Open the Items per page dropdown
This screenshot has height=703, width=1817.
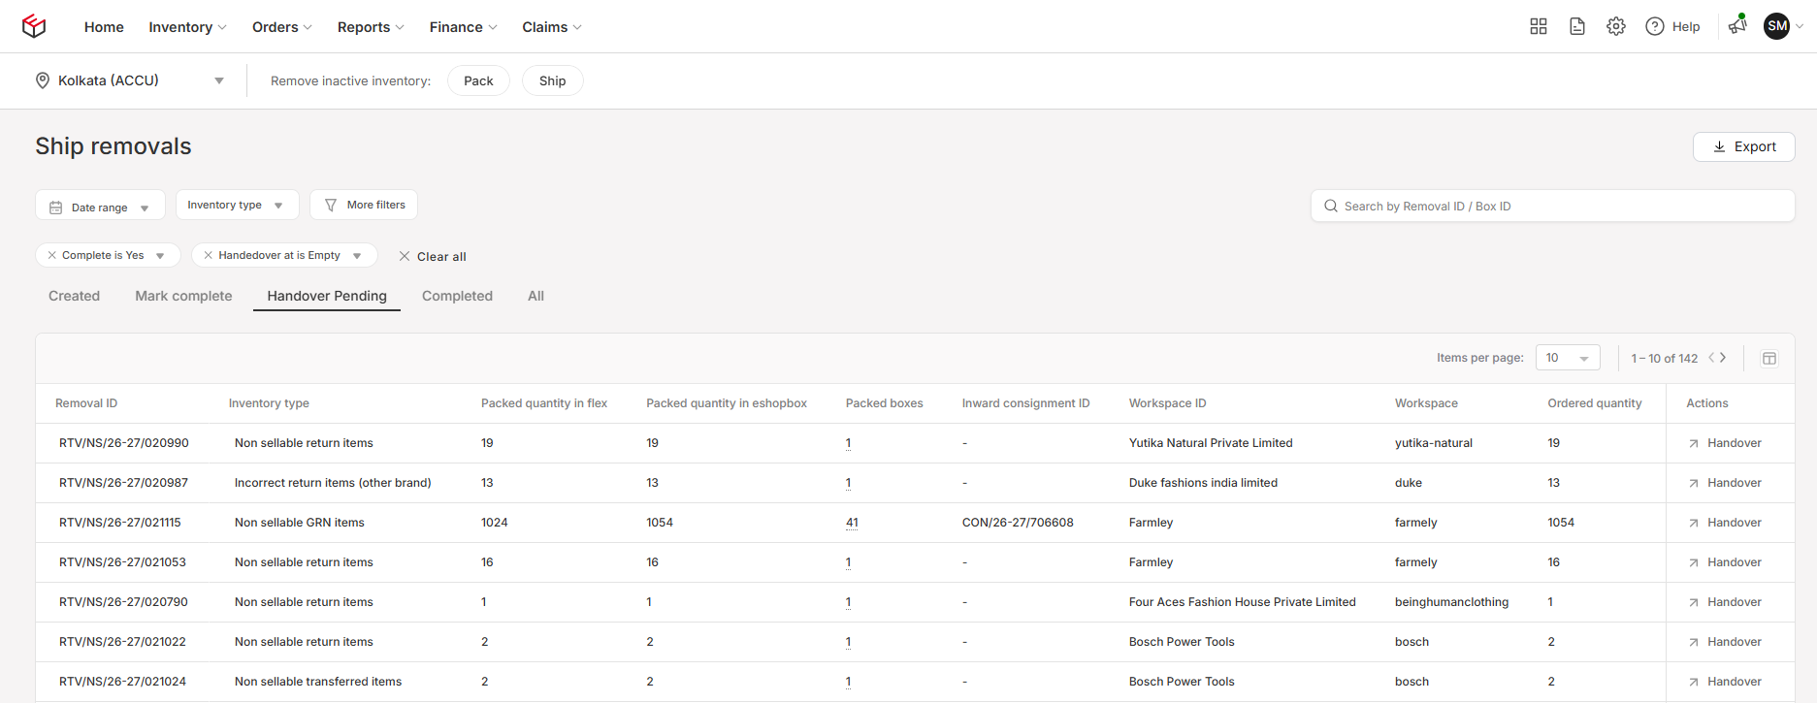pyautogui.click(x=1568, y=358)
